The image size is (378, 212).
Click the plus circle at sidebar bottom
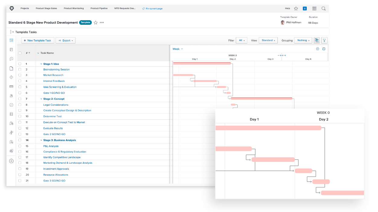point(11,161)
